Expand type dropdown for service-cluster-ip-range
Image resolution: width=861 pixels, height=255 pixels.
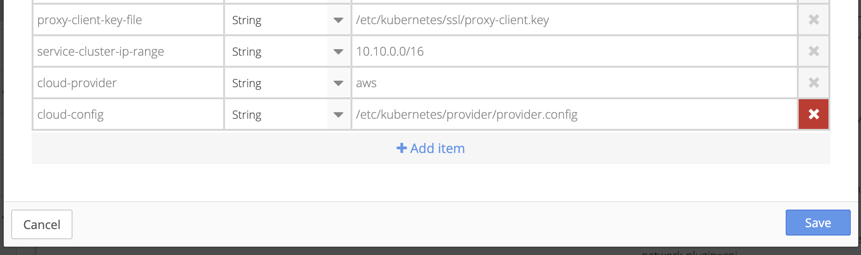point(338,51)
